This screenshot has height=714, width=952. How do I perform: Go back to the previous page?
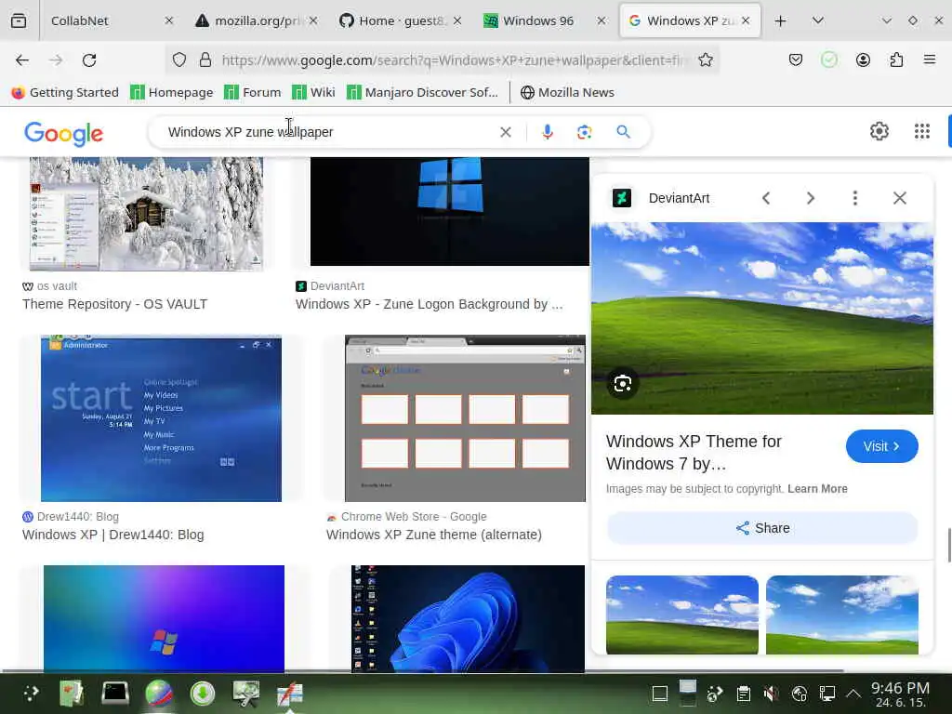pos(22,60)
